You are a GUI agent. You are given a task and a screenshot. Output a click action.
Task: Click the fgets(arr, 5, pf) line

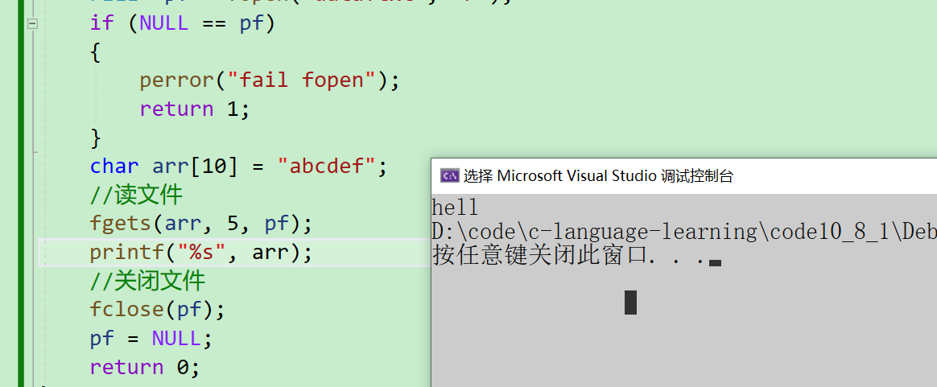(x=200, y=224)
